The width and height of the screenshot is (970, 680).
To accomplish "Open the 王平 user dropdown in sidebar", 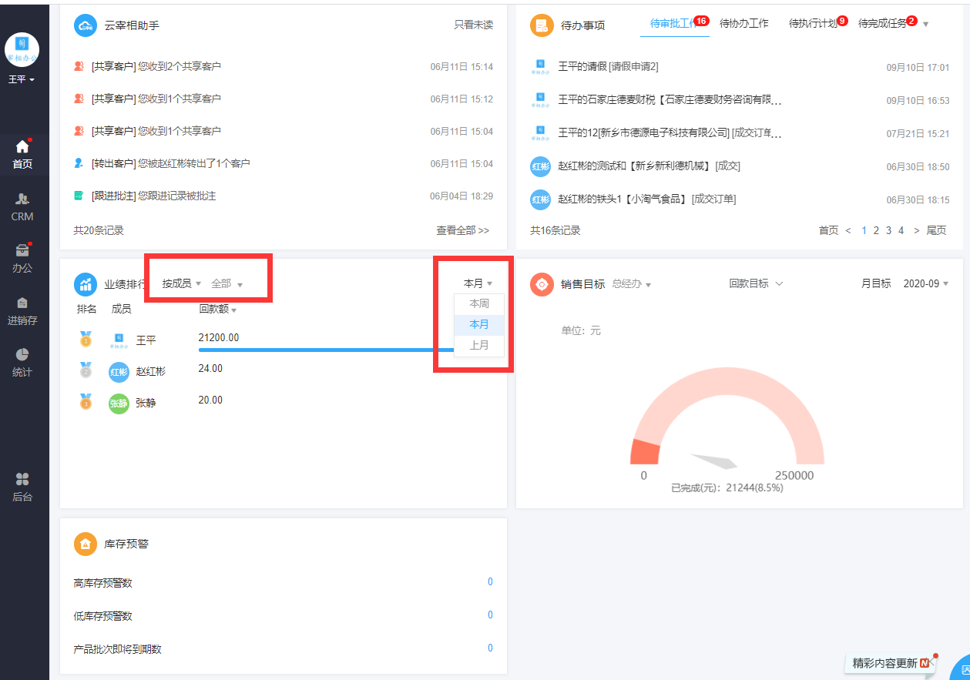I will coord(22,79).
